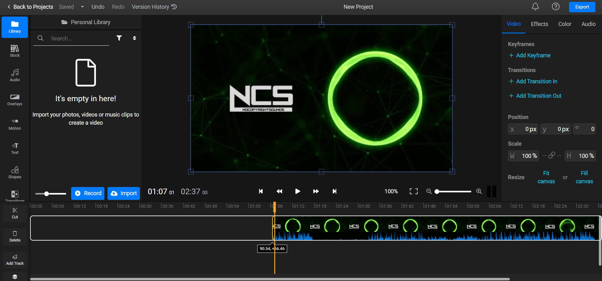
Task: Toggle the scale aspect ratio link
Action: point(552,156)
